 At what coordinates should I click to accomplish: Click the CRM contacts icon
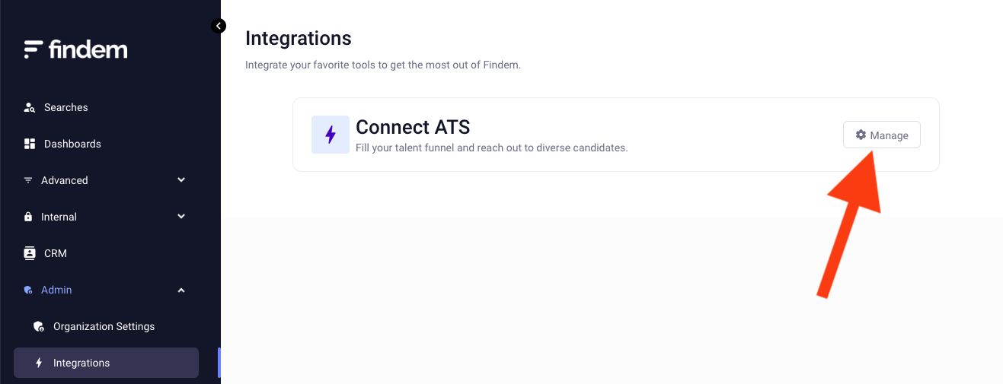tap(30, 253)
